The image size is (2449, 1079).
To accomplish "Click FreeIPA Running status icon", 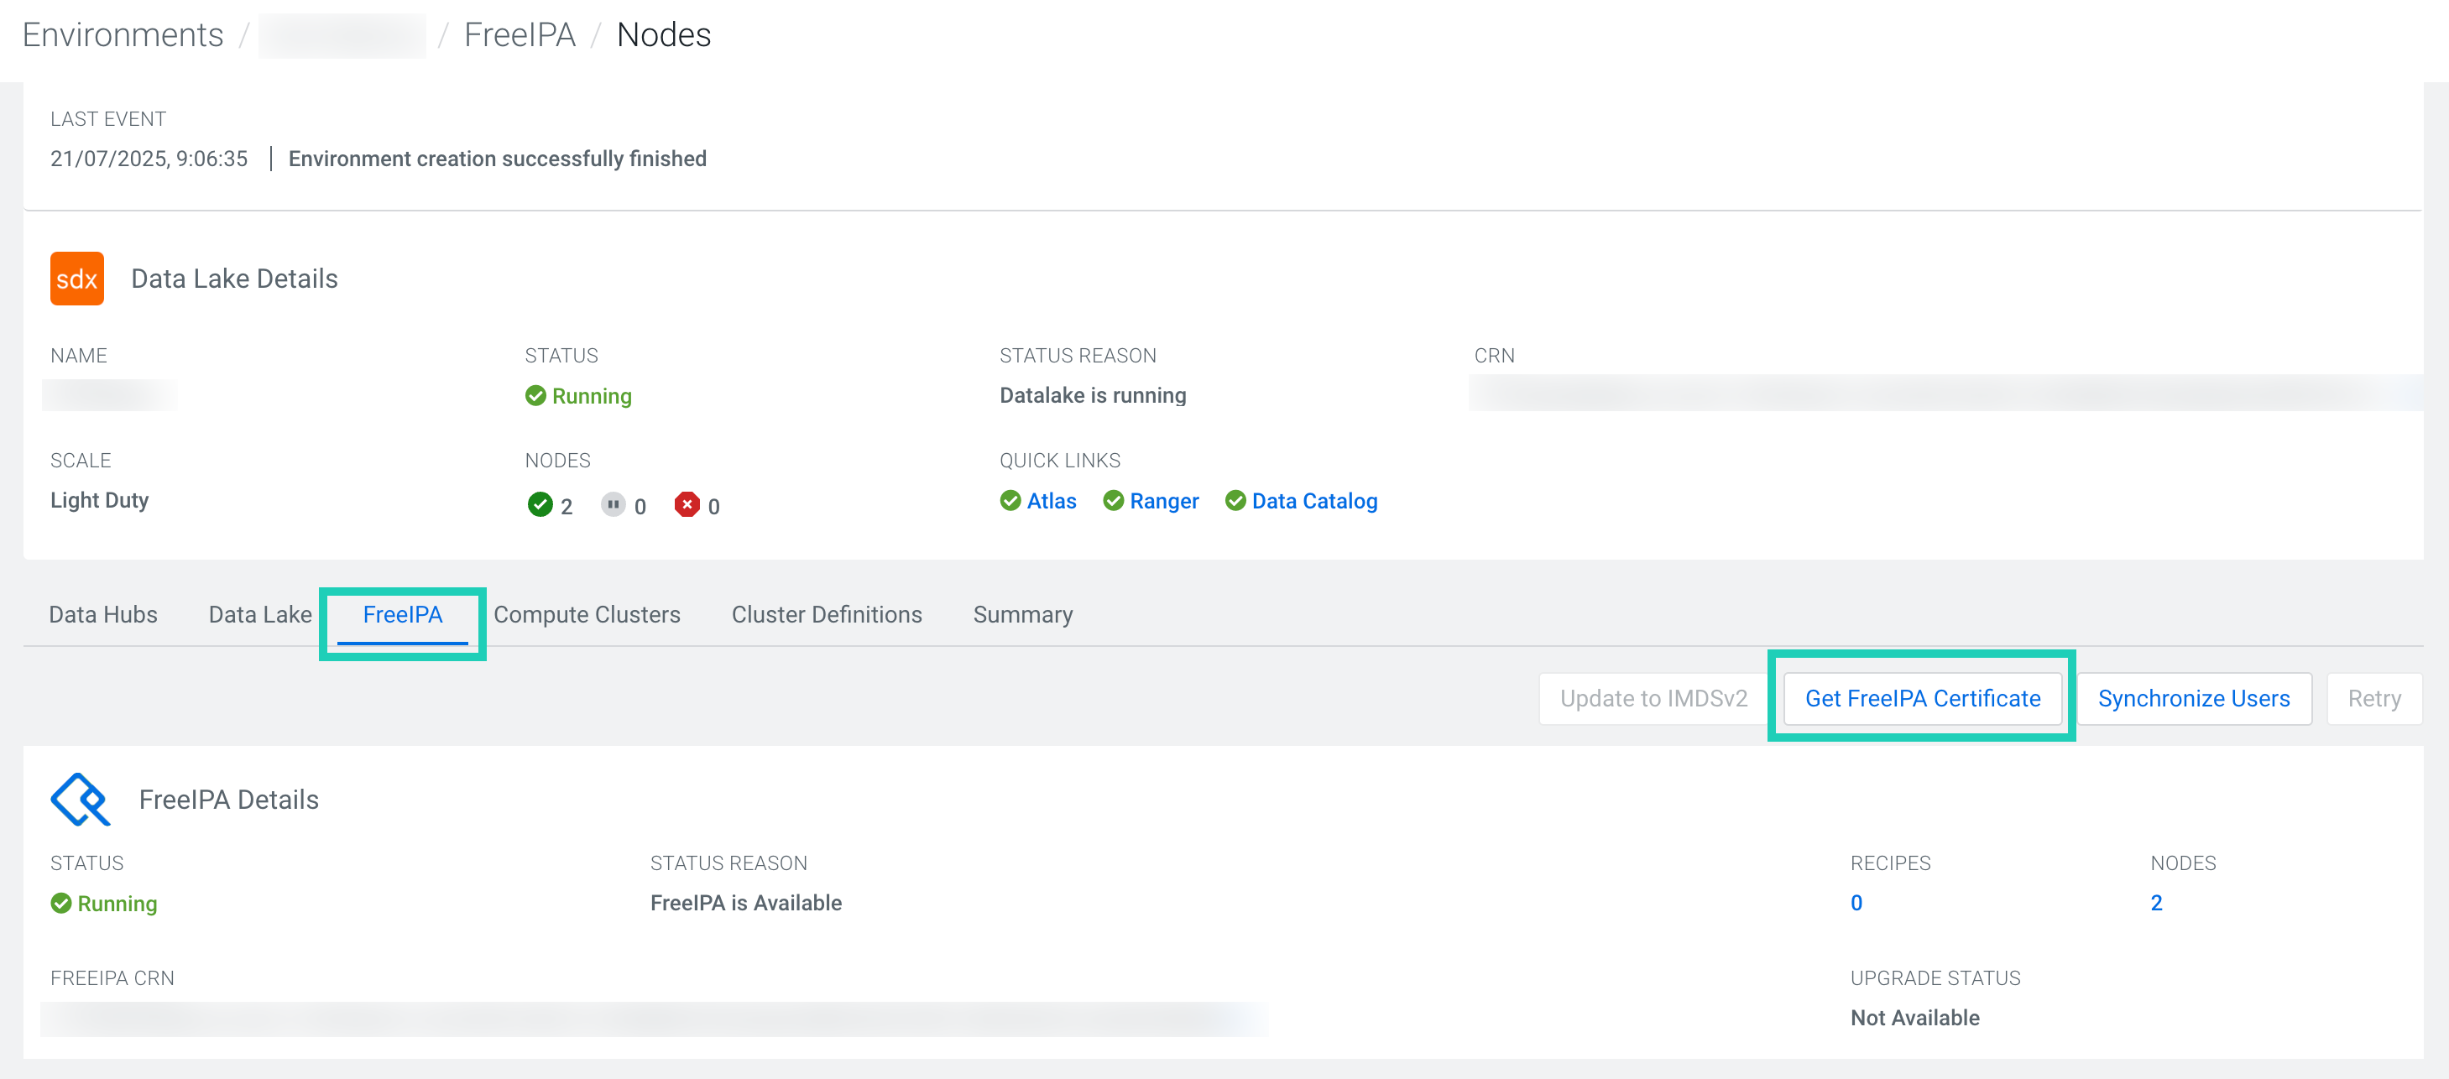I will pyautogui.click(x=60, y=903).
